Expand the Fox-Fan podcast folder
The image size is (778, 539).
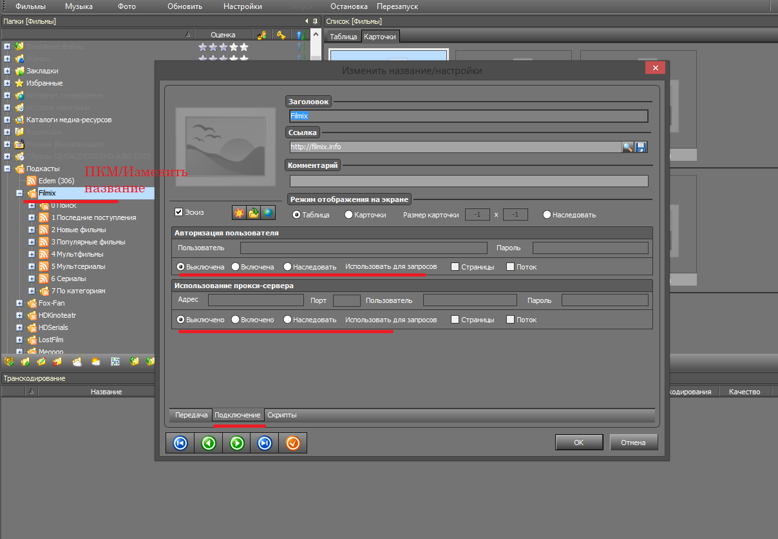[19, 303]
